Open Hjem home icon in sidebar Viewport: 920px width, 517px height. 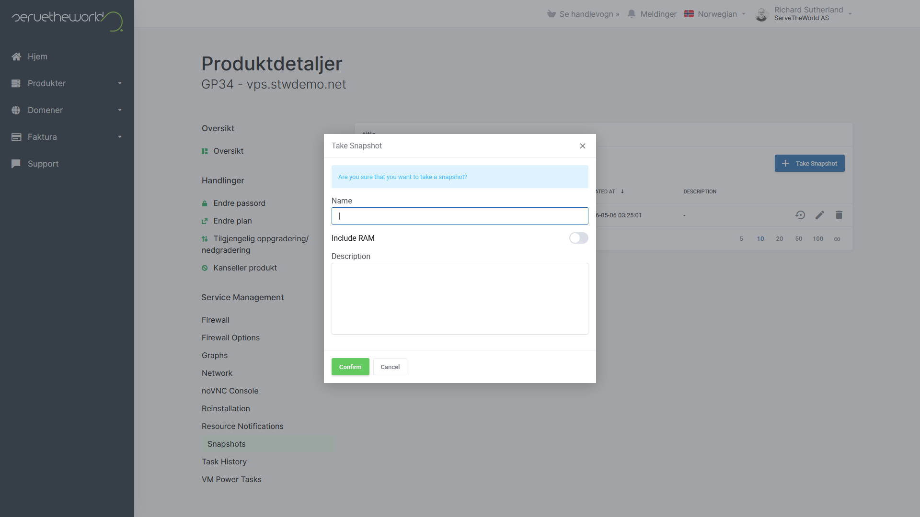coord(16,56)
